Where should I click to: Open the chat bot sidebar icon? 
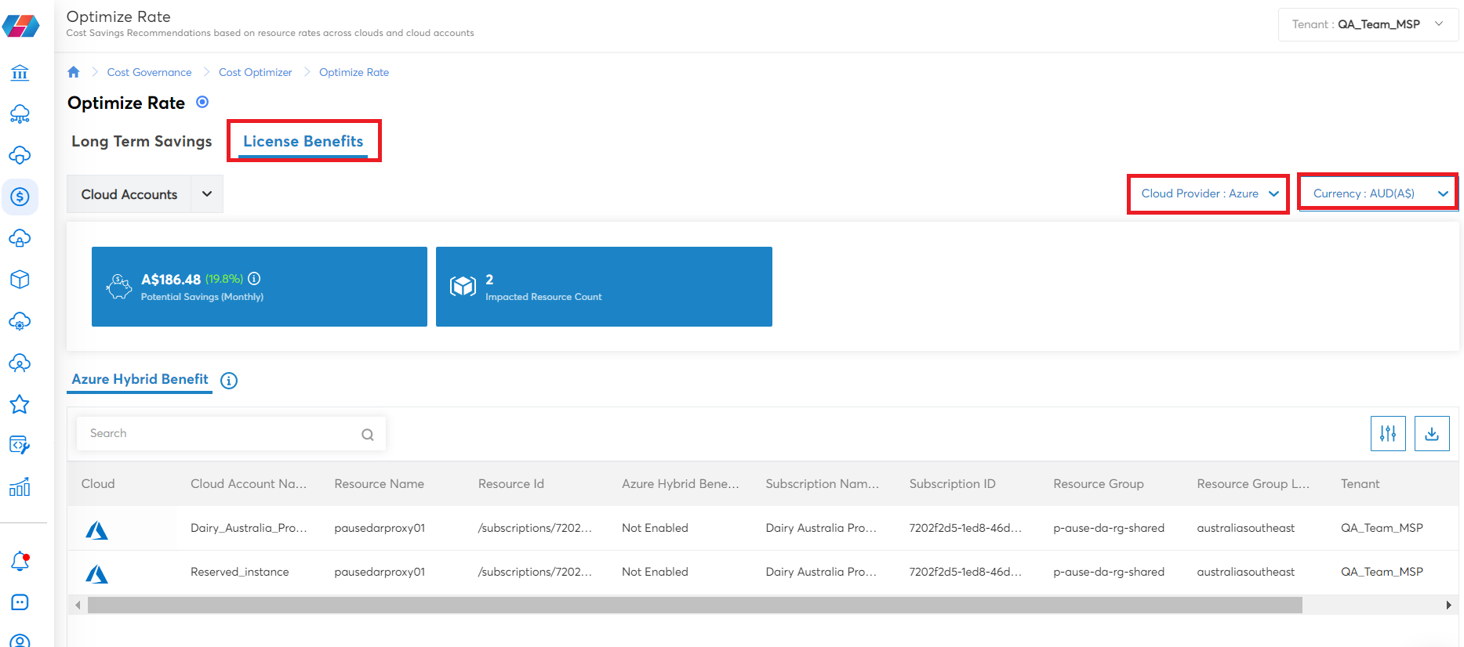click(20, 602)
